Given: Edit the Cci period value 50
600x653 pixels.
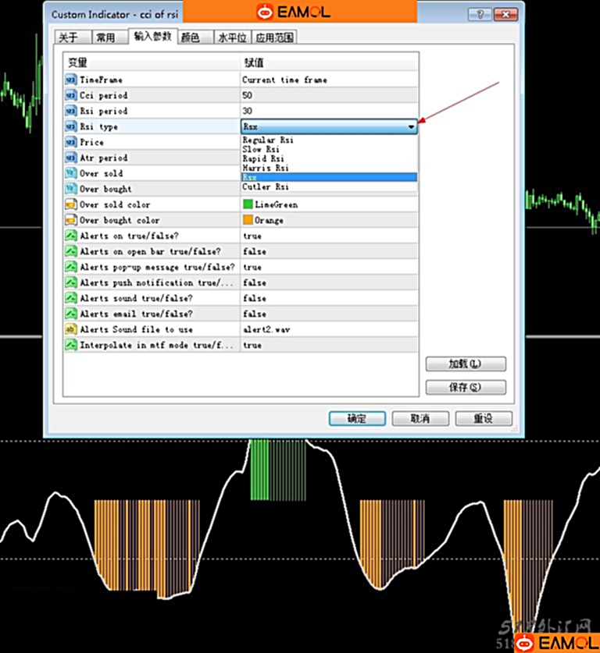Looking at the screenshot, I should tap(328, 95).
